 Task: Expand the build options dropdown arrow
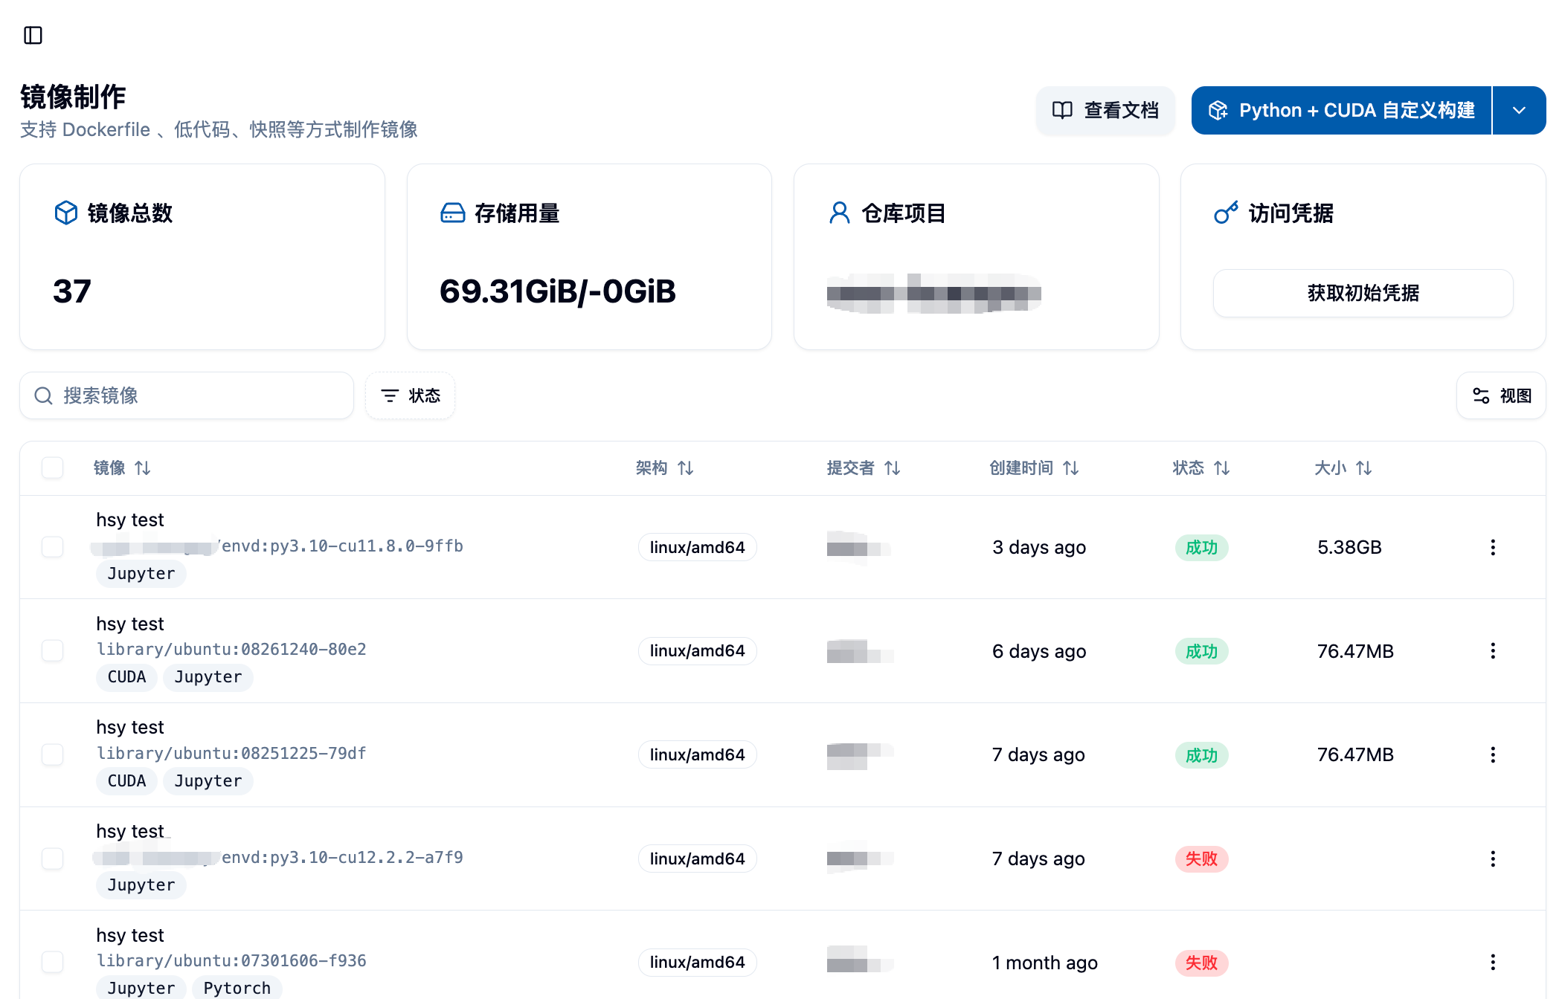coord(1519,111)
